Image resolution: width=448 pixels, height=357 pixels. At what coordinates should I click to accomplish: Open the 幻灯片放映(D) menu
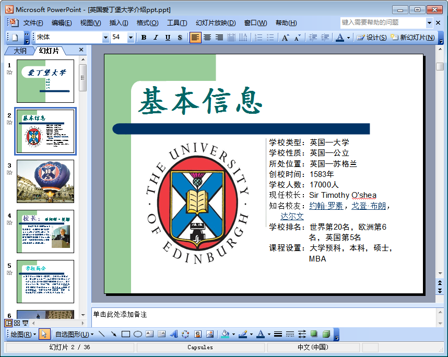216,23
